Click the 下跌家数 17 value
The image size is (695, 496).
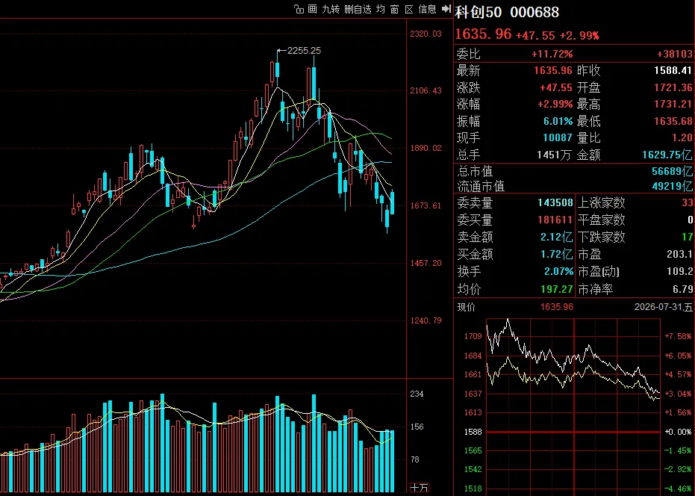[x=687, y=237]
